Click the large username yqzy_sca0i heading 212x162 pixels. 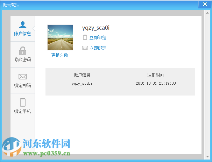pyautogui.click(x=96, y=28)
